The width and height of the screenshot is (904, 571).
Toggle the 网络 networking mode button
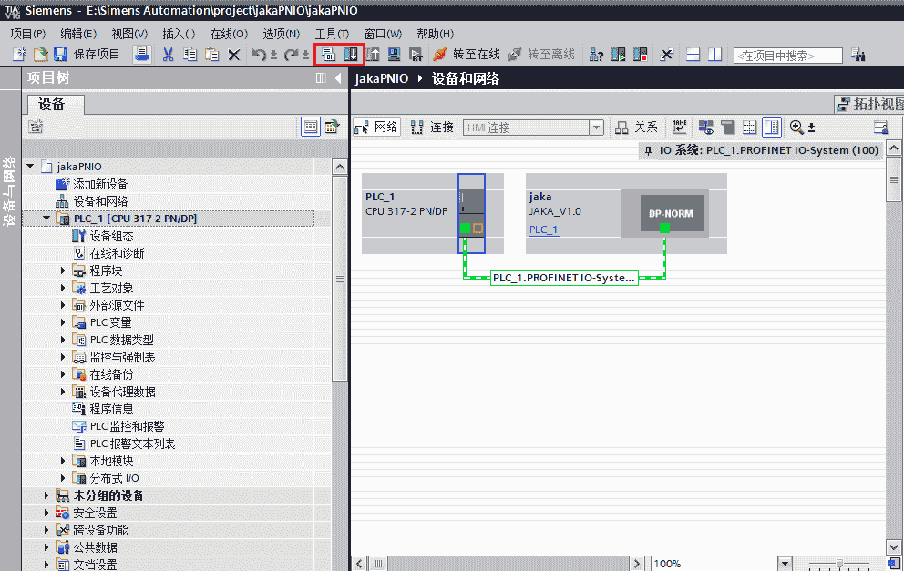[376, 127]
